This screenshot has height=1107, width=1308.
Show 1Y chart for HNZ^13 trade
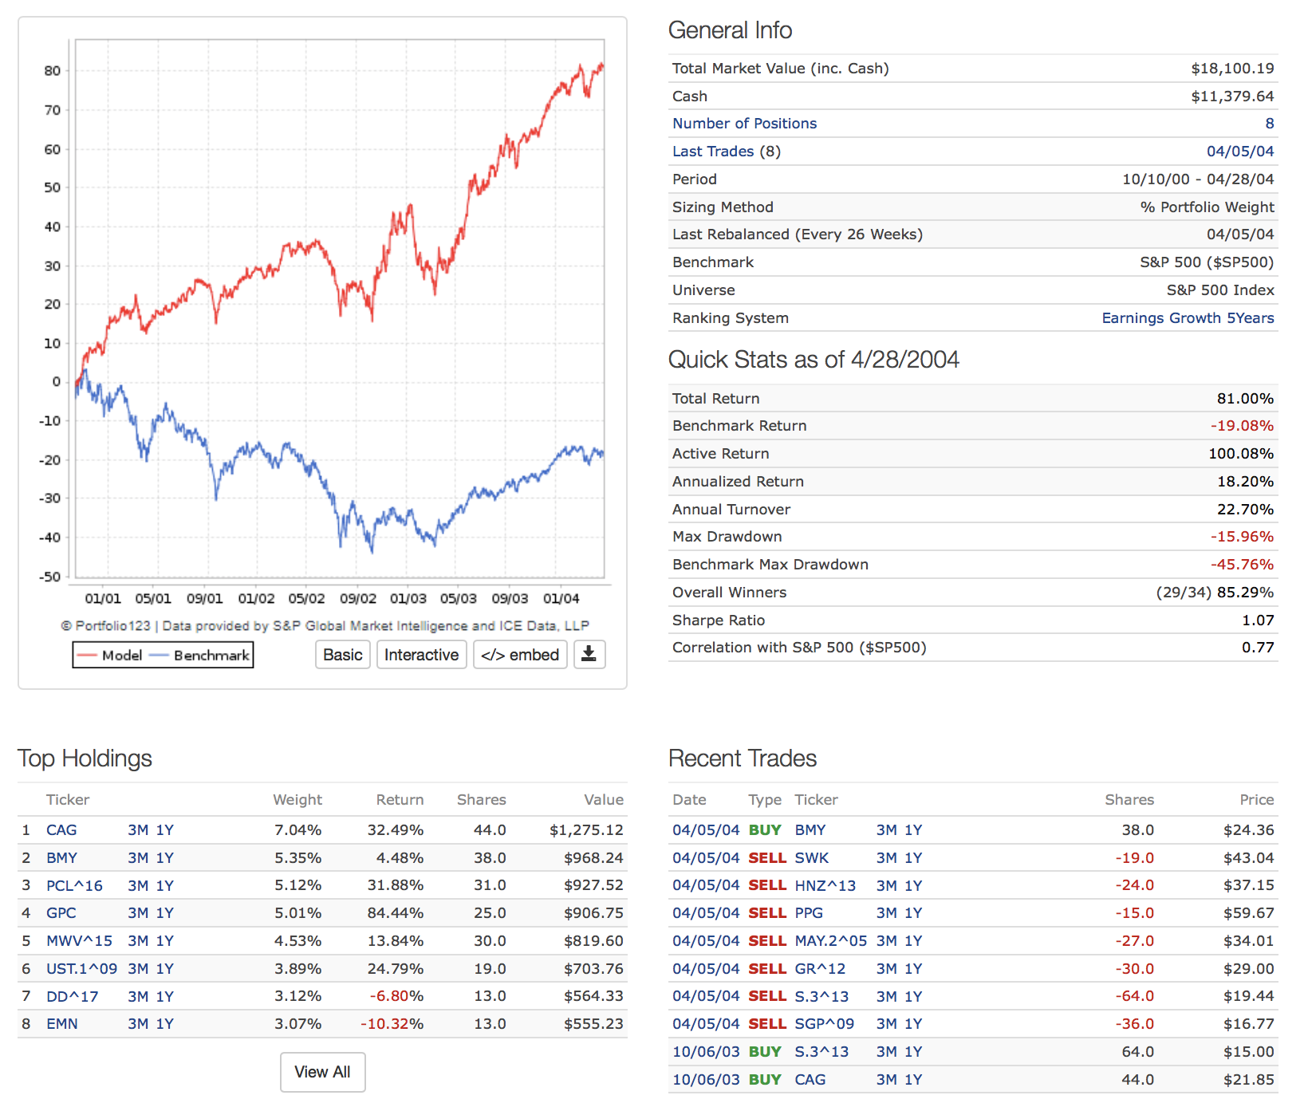click(x=913, y=886)
